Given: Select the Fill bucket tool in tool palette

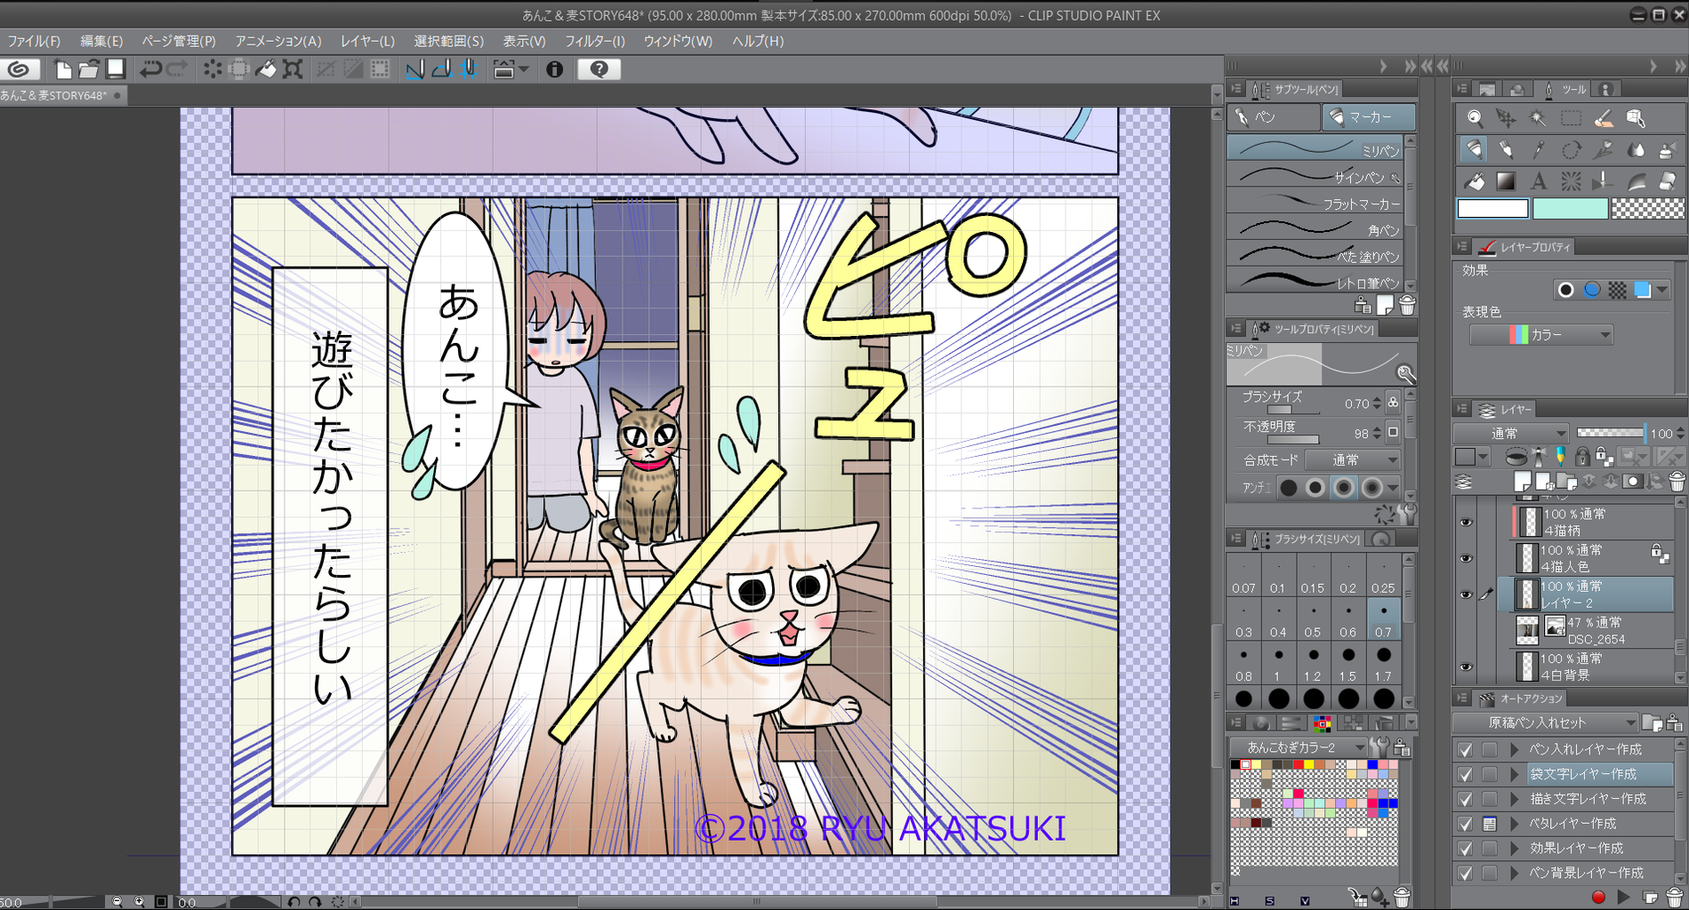Looking at the screenshot, I should (1474, 181).
